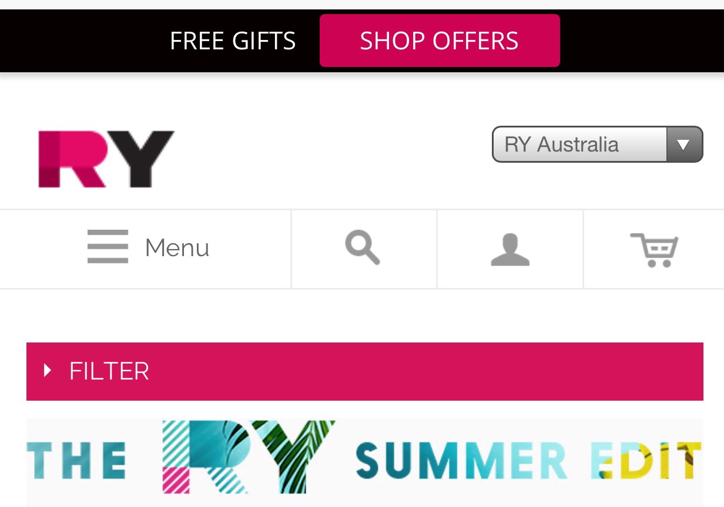Screen dimensions: 724x507
Task: Click the grey arrow on country selector
Action: (x=683, y=145)
